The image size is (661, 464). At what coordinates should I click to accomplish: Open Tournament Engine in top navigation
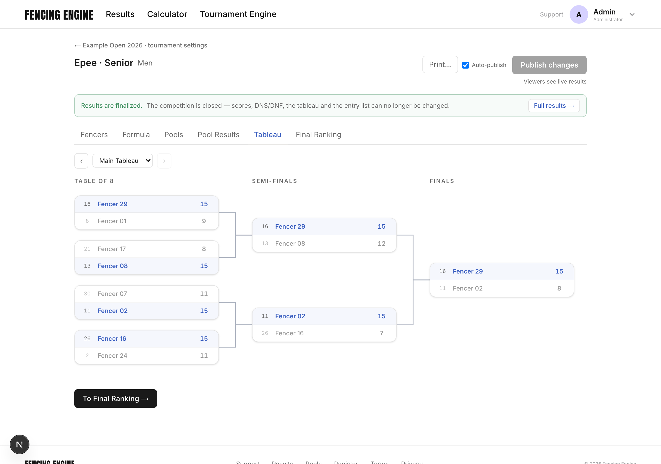pos(238,14)
